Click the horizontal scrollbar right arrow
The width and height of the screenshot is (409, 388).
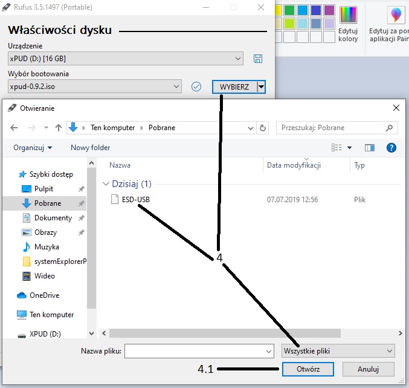(400, 333)
